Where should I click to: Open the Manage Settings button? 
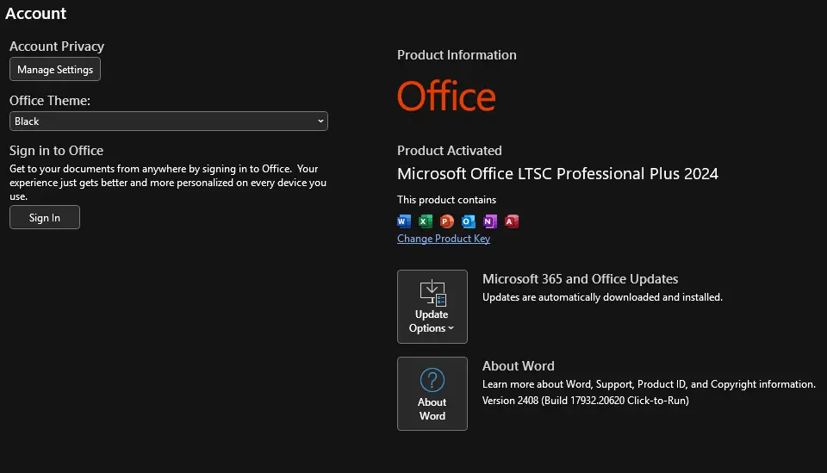click(x=55, y=69)
